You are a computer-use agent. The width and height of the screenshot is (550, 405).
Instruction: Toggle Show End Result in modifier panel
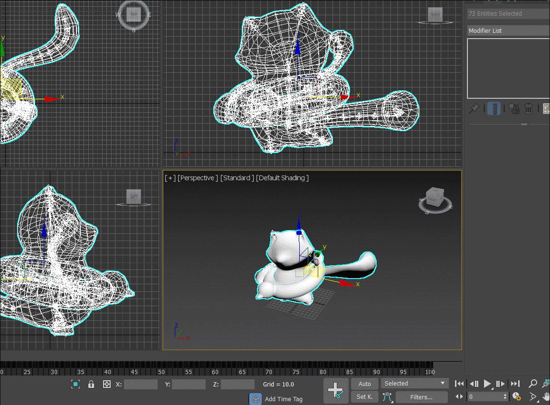pos(494,109)
